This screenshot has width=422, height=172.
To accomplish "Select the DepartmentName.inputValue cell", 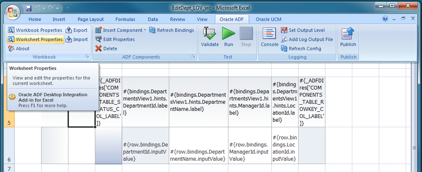I will click(199, 146).
